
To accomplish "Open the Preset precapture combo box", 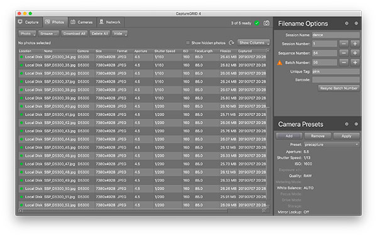I will pyautogui.click(x=332, y=144).
